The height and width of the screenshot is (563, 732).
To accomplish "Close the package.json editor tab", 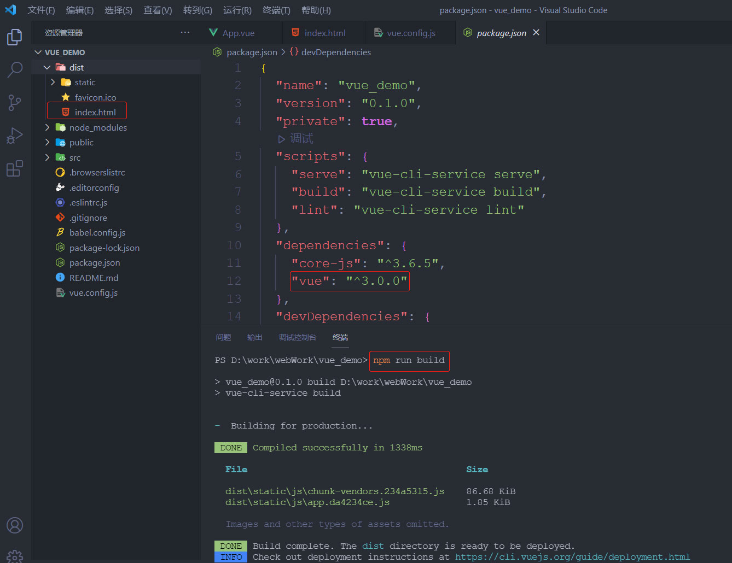I will (x=536, y=33).
